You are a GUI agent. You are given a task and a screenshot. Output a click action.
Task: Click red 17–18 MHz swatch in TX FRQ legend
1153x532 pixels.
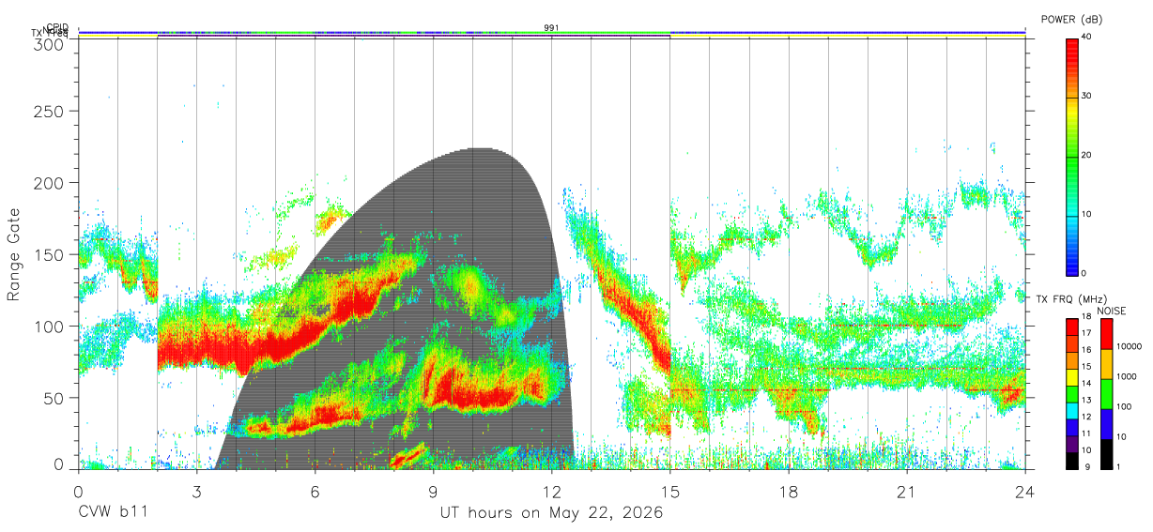coord(1072,326)
